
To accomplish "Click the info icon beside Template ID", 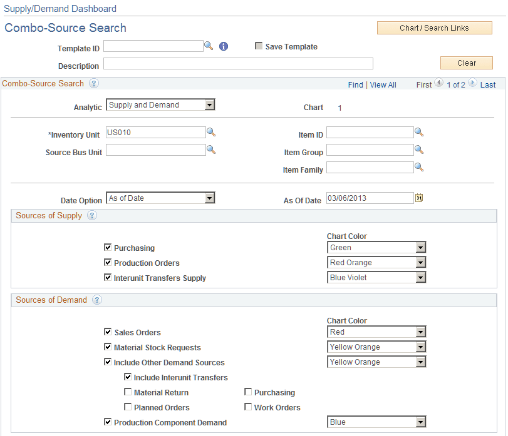I will [224, 46].
